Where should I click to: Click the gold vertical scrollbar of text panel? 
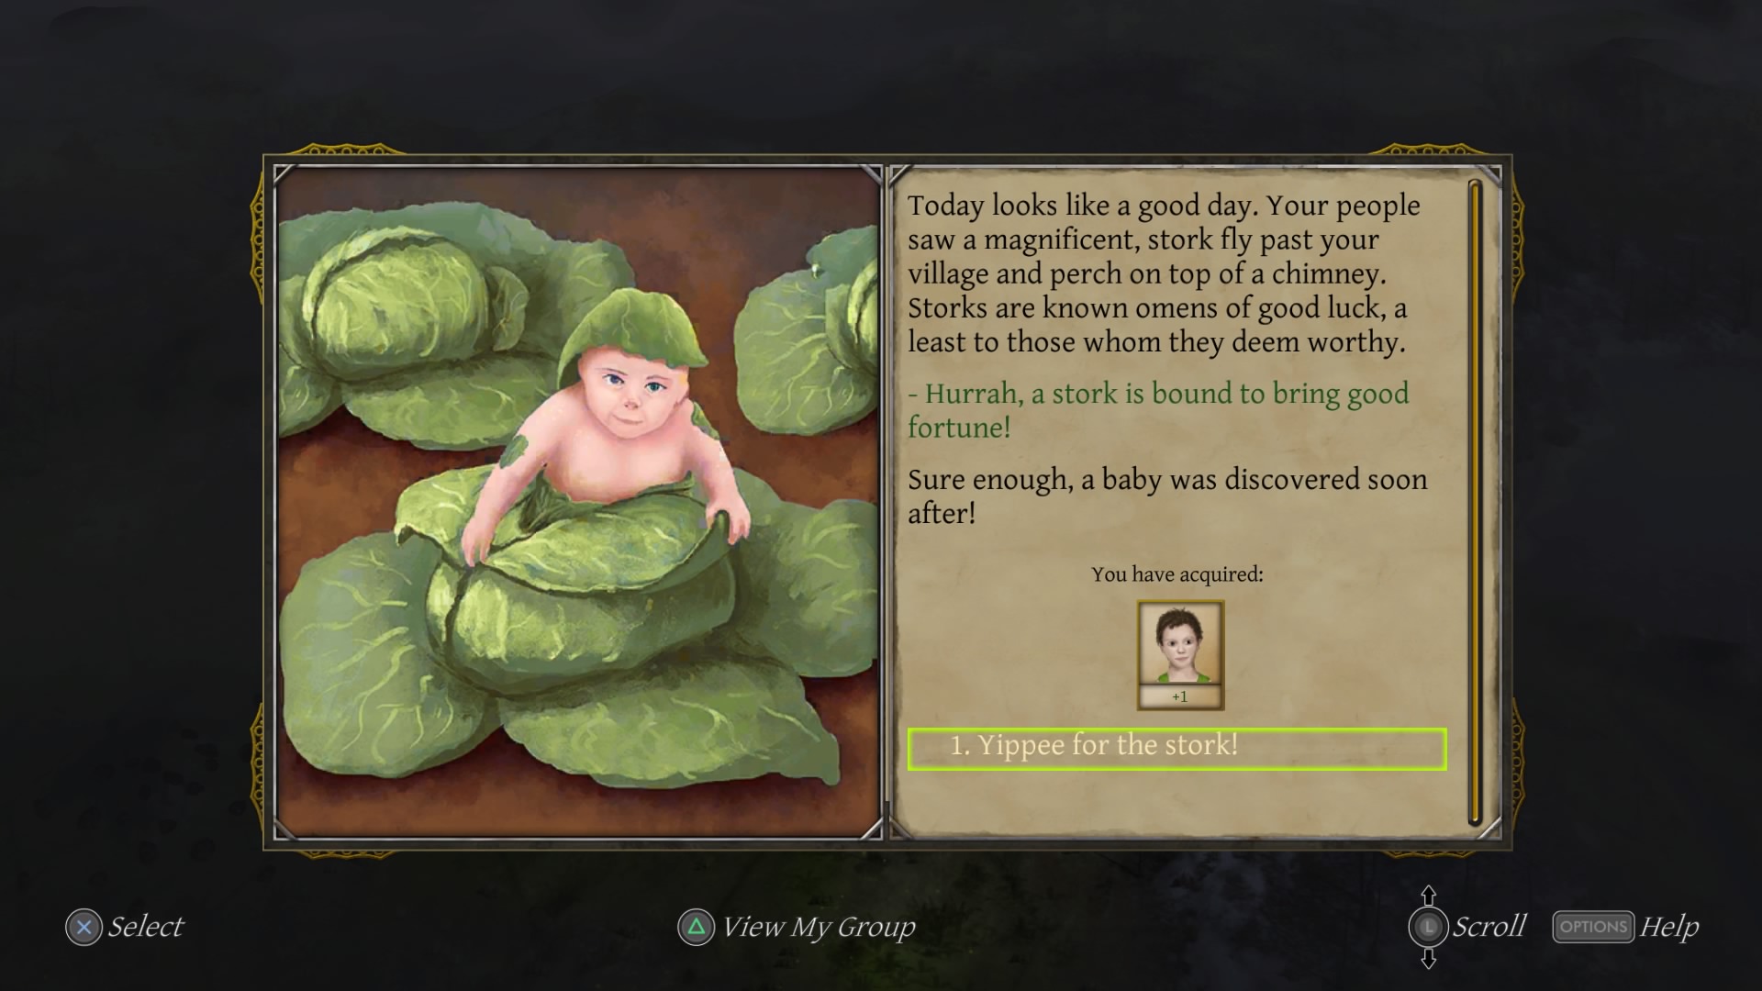[x=1475, y=503]
